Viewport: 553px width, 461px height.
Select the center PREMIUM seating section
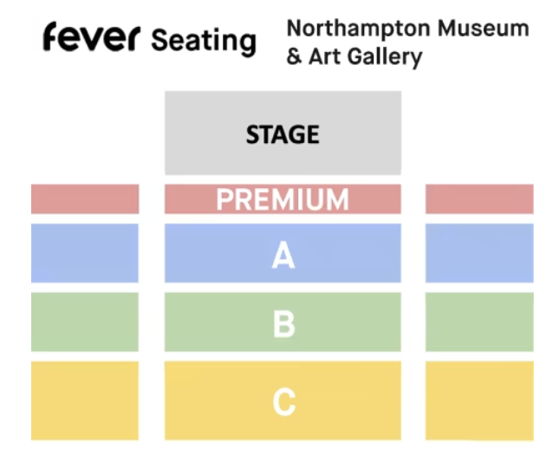pyautogui.click(x=283, y=198)
